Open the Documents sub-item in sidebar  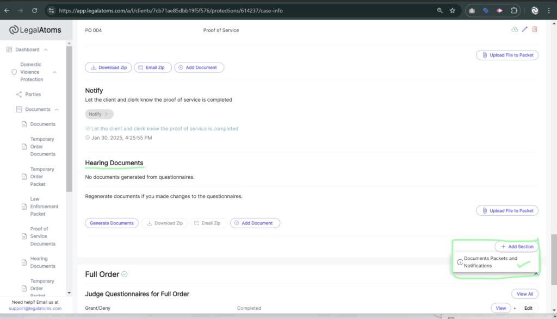click(x=42, y=124)
